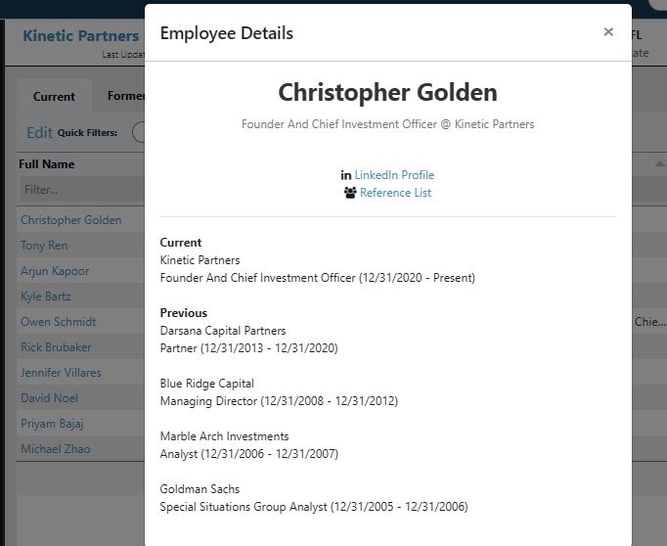Viewport: 667px width, 546px height.
Task: Switch to the Current employees tab
Action: tap(54, 97)
